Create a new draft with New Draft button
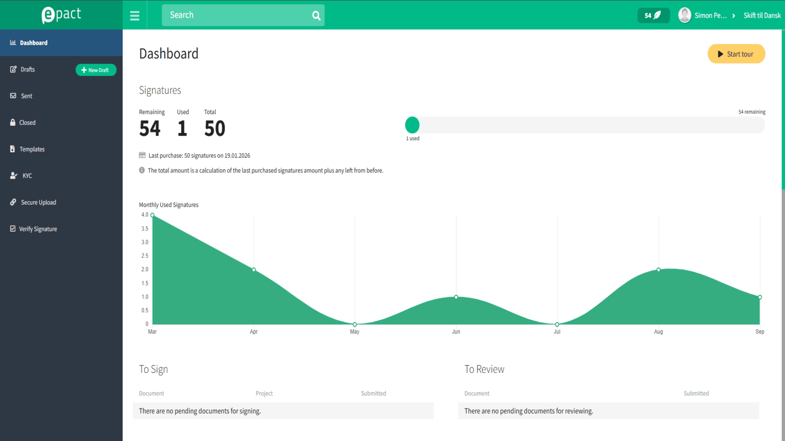 (x=96, y=70)
